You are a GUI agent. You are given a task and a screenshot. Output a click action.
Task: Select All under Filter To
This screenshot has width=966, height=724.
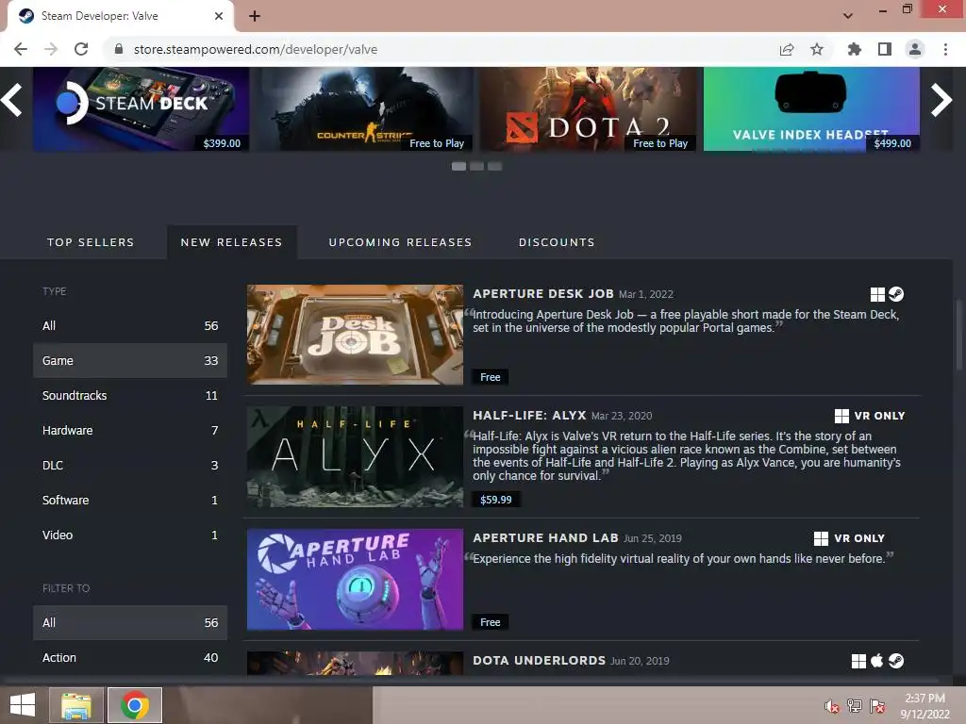(130, 622)
